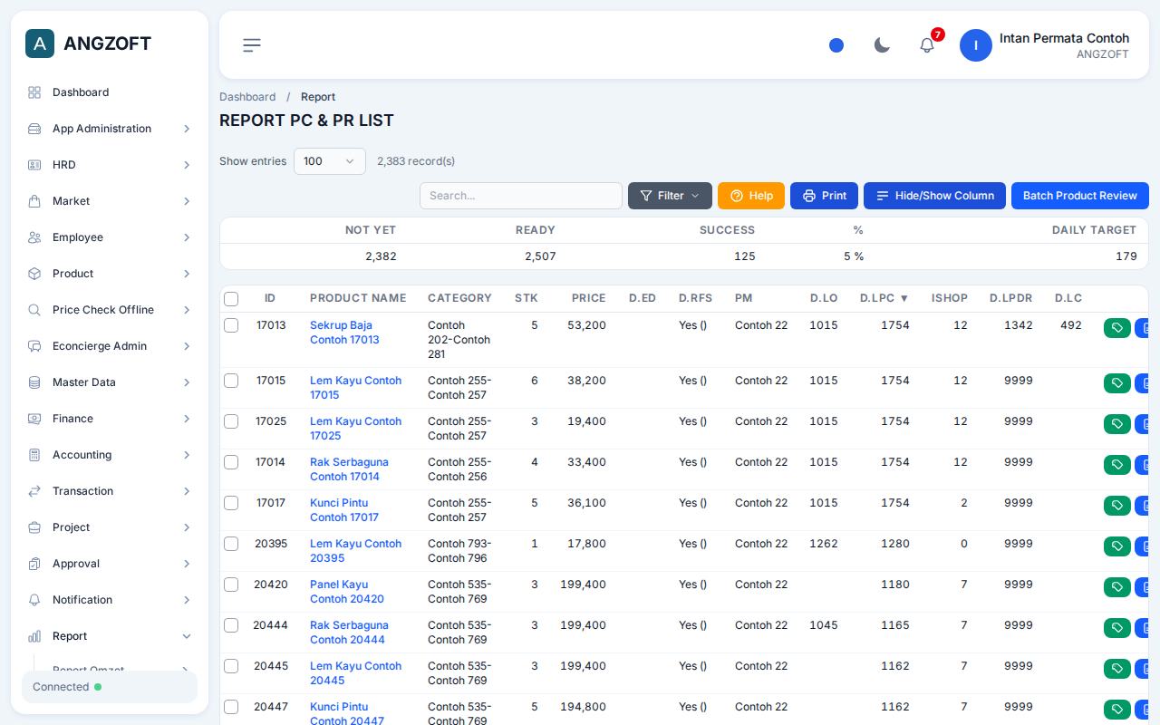Click the blue theme color dot

836,45
